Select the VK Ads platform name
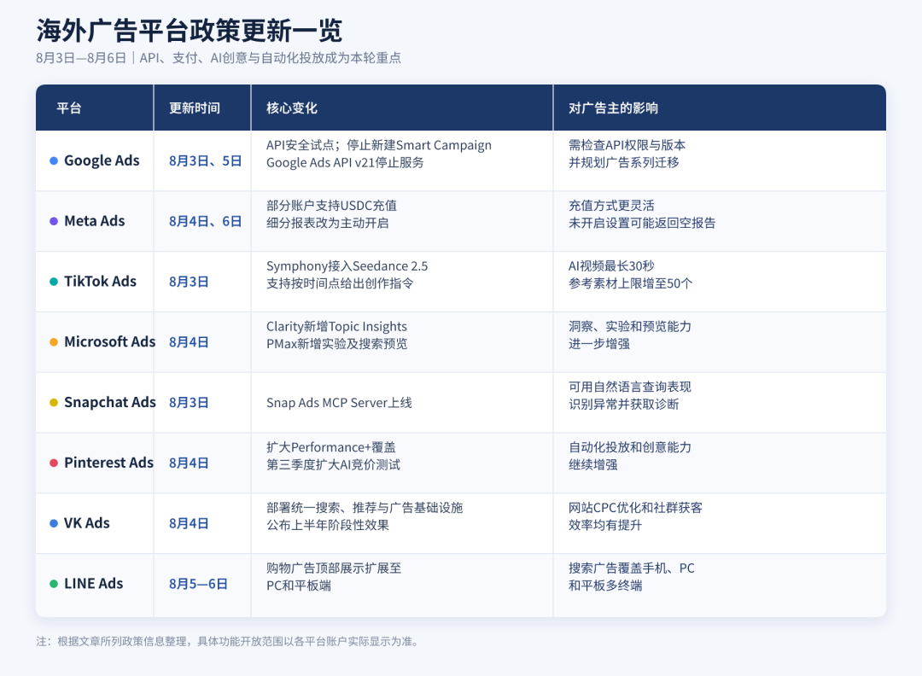The image size is (922, 676). [x=87, y=523]
